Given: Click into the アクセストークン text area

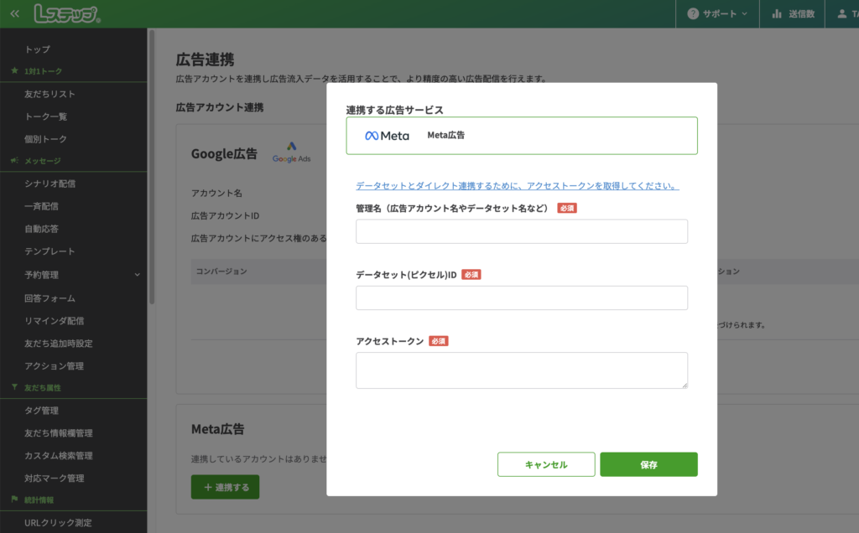Looking at the screenshot, I should 521,370.
